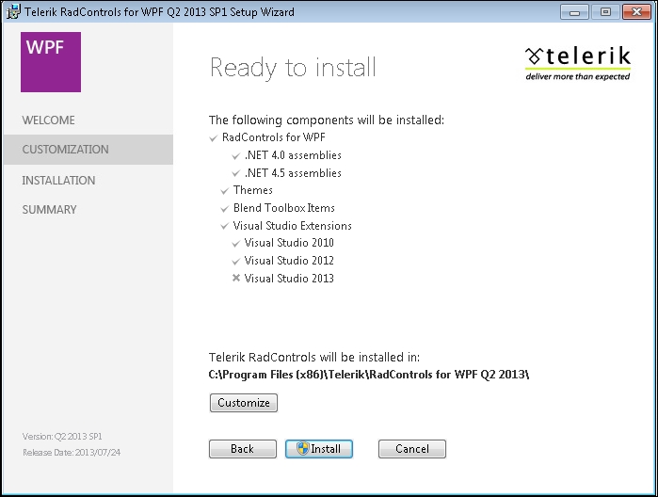Screen dimensions: 658x497
Task: Click the 'Visual Studio 2012' text
Action: pos(289,261)
